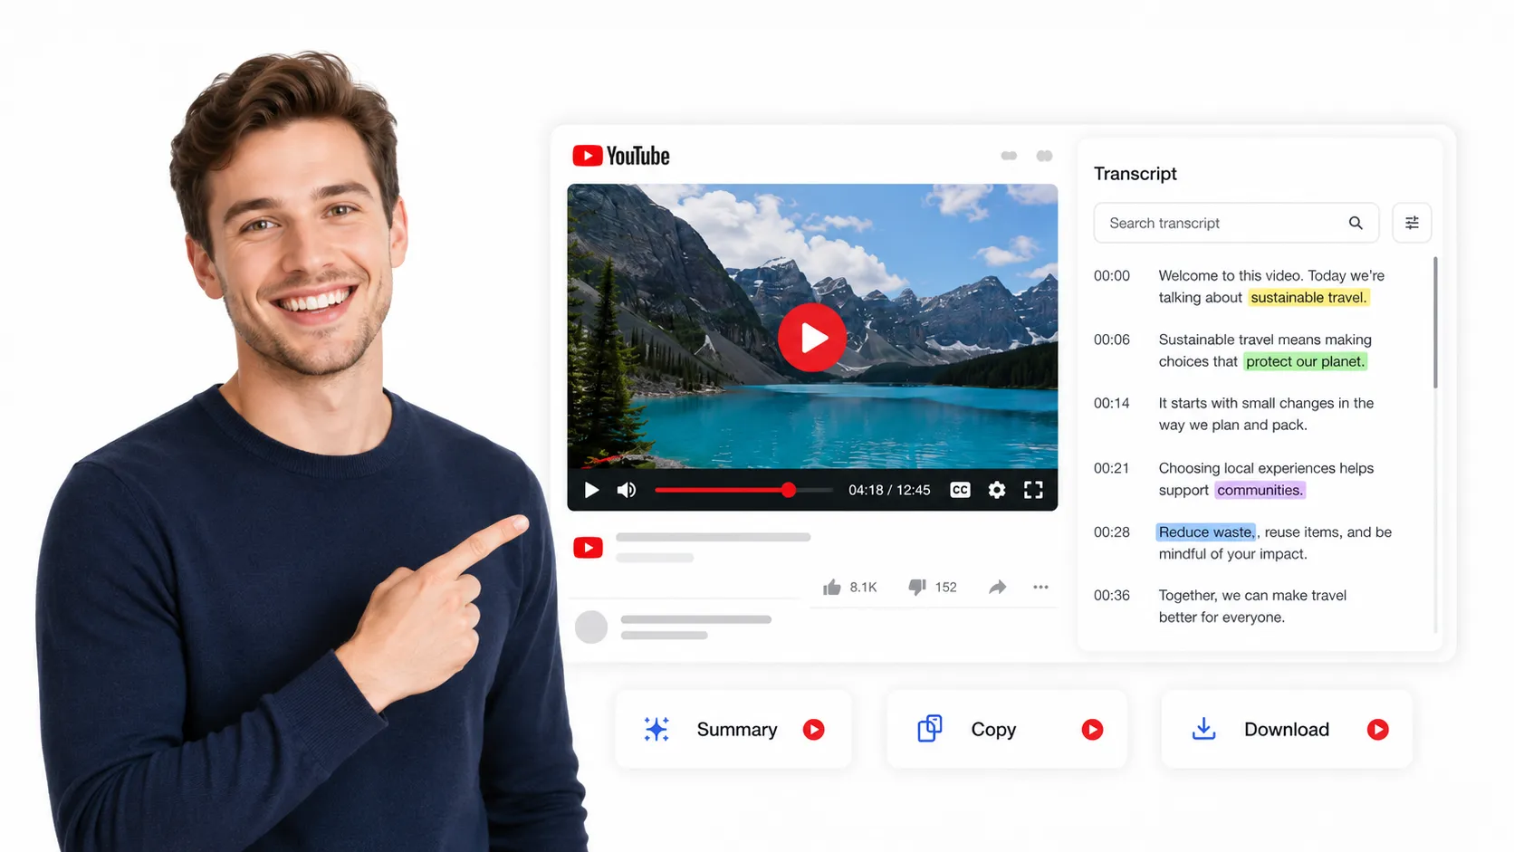This screenshot has height=852, width=1514.
Task: Play the video with the large red play button
Action: pyautogui.click(x=812, y=338)
